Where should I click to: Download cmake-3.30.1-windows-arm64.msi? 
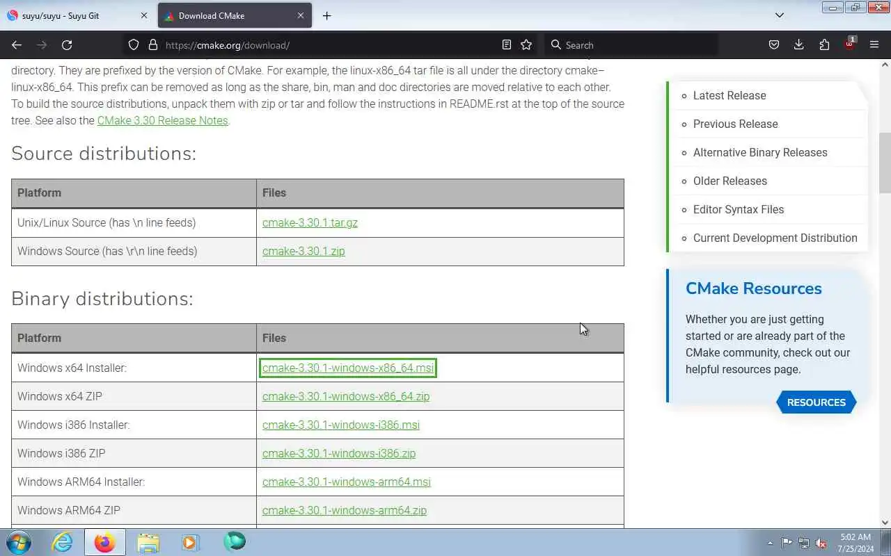pyautogui.click(x=347, y=482)
